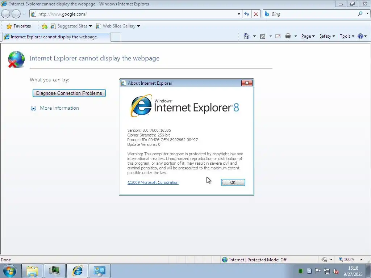Open the Page menu
The height and width of the screenshot is (278, 371).
tap(308, 36)
